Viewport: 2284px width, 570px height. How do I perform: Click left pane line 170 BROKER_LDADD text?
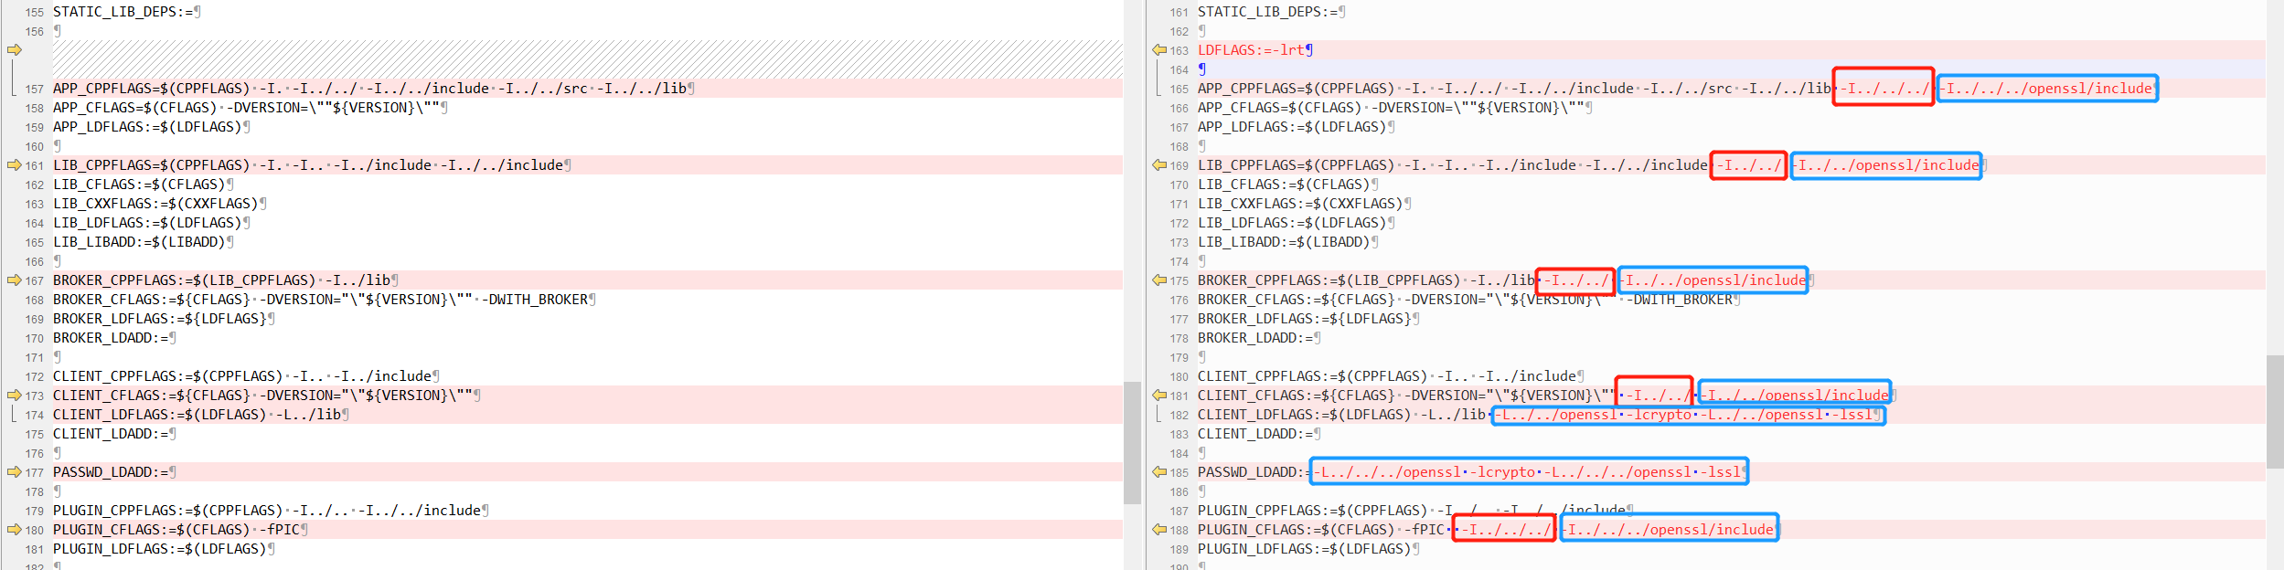(x=114, y=338)
